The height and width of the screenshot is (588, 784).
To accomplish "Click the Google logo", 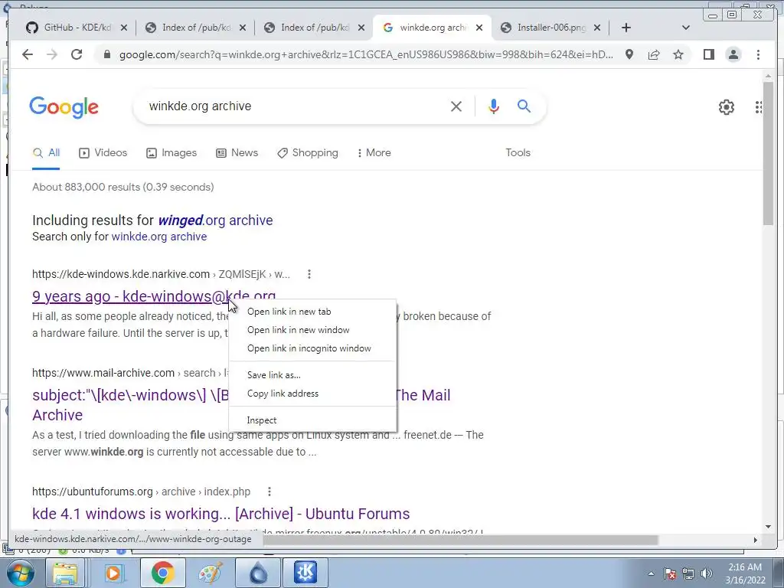I will 64,107.
